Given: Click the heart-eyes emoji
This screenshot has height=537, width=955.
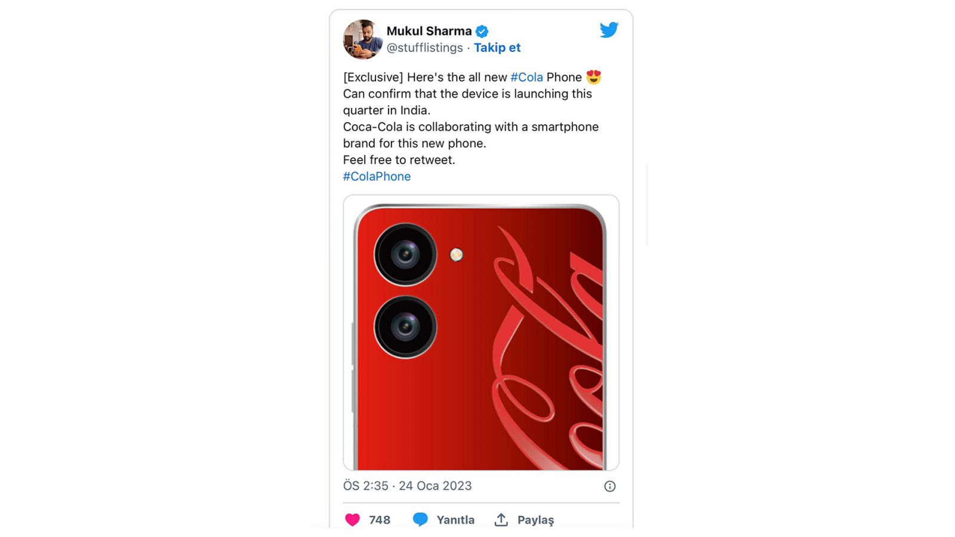Looking at the screenshot, I should click(x=593, y=77).
